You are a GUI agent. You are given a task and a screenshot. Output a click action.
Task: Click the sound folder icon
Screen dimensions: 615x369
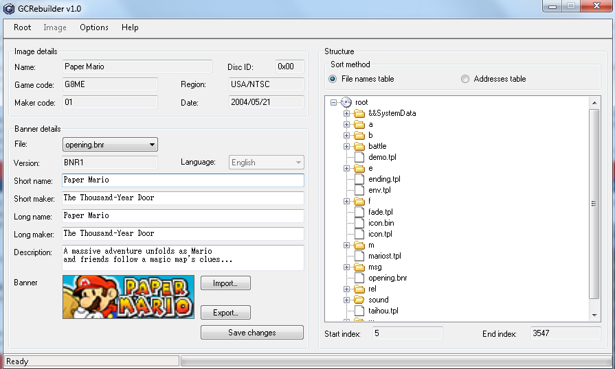point(359,300)
